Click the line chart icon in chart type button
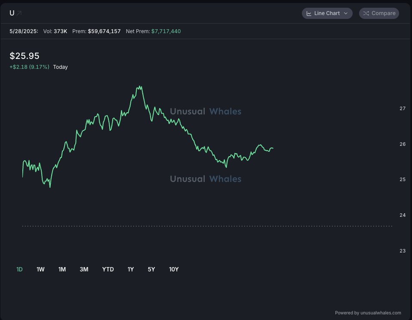The height and width of the screenshot is (320, 412). pyautogui.click(x=309, y=13)
